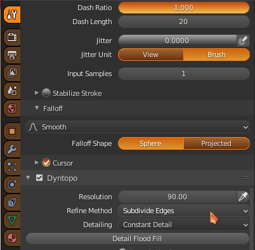Viewport: 255px width, 250px height.
Task: Open the Particles properties tab
Action: [12, 167]
